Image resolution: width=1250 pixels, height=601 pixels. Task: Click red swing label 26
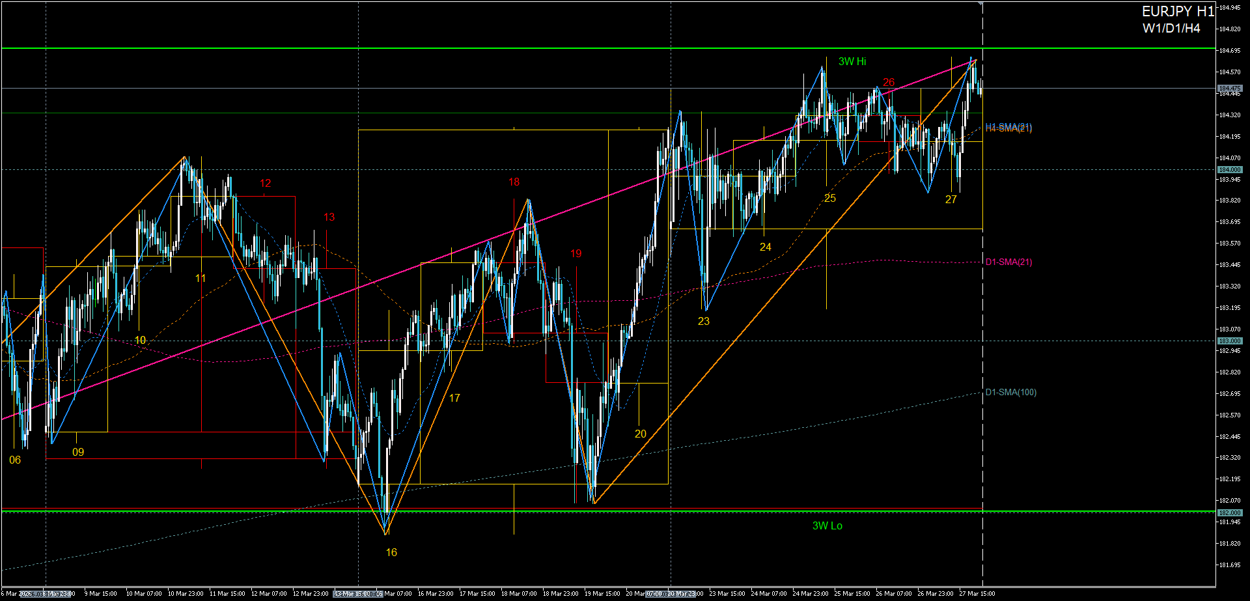click(x=889, y=82)
